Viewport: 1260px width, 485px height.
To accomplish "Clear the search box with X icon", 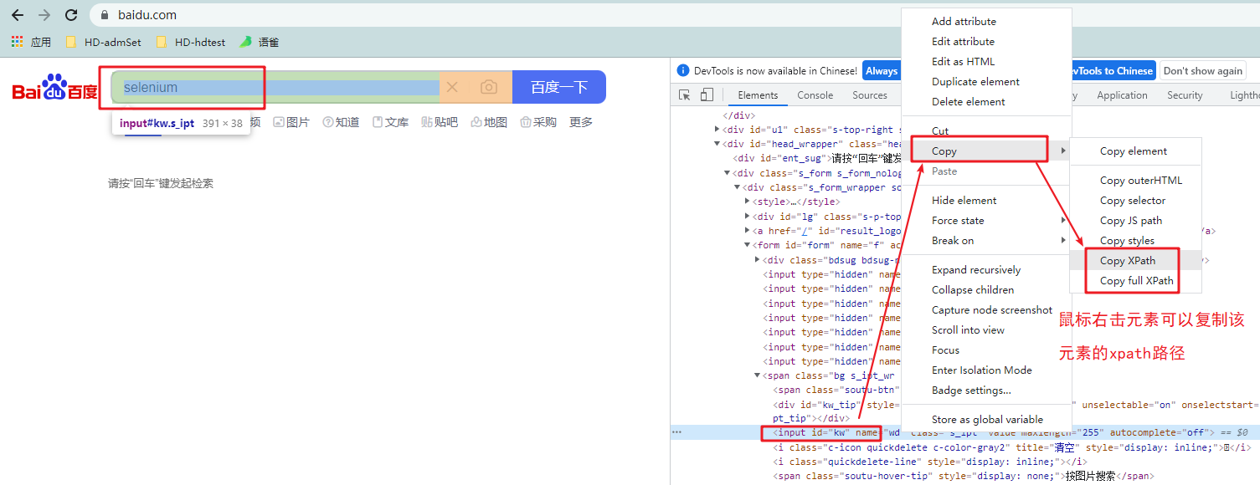I will (452, 87).
